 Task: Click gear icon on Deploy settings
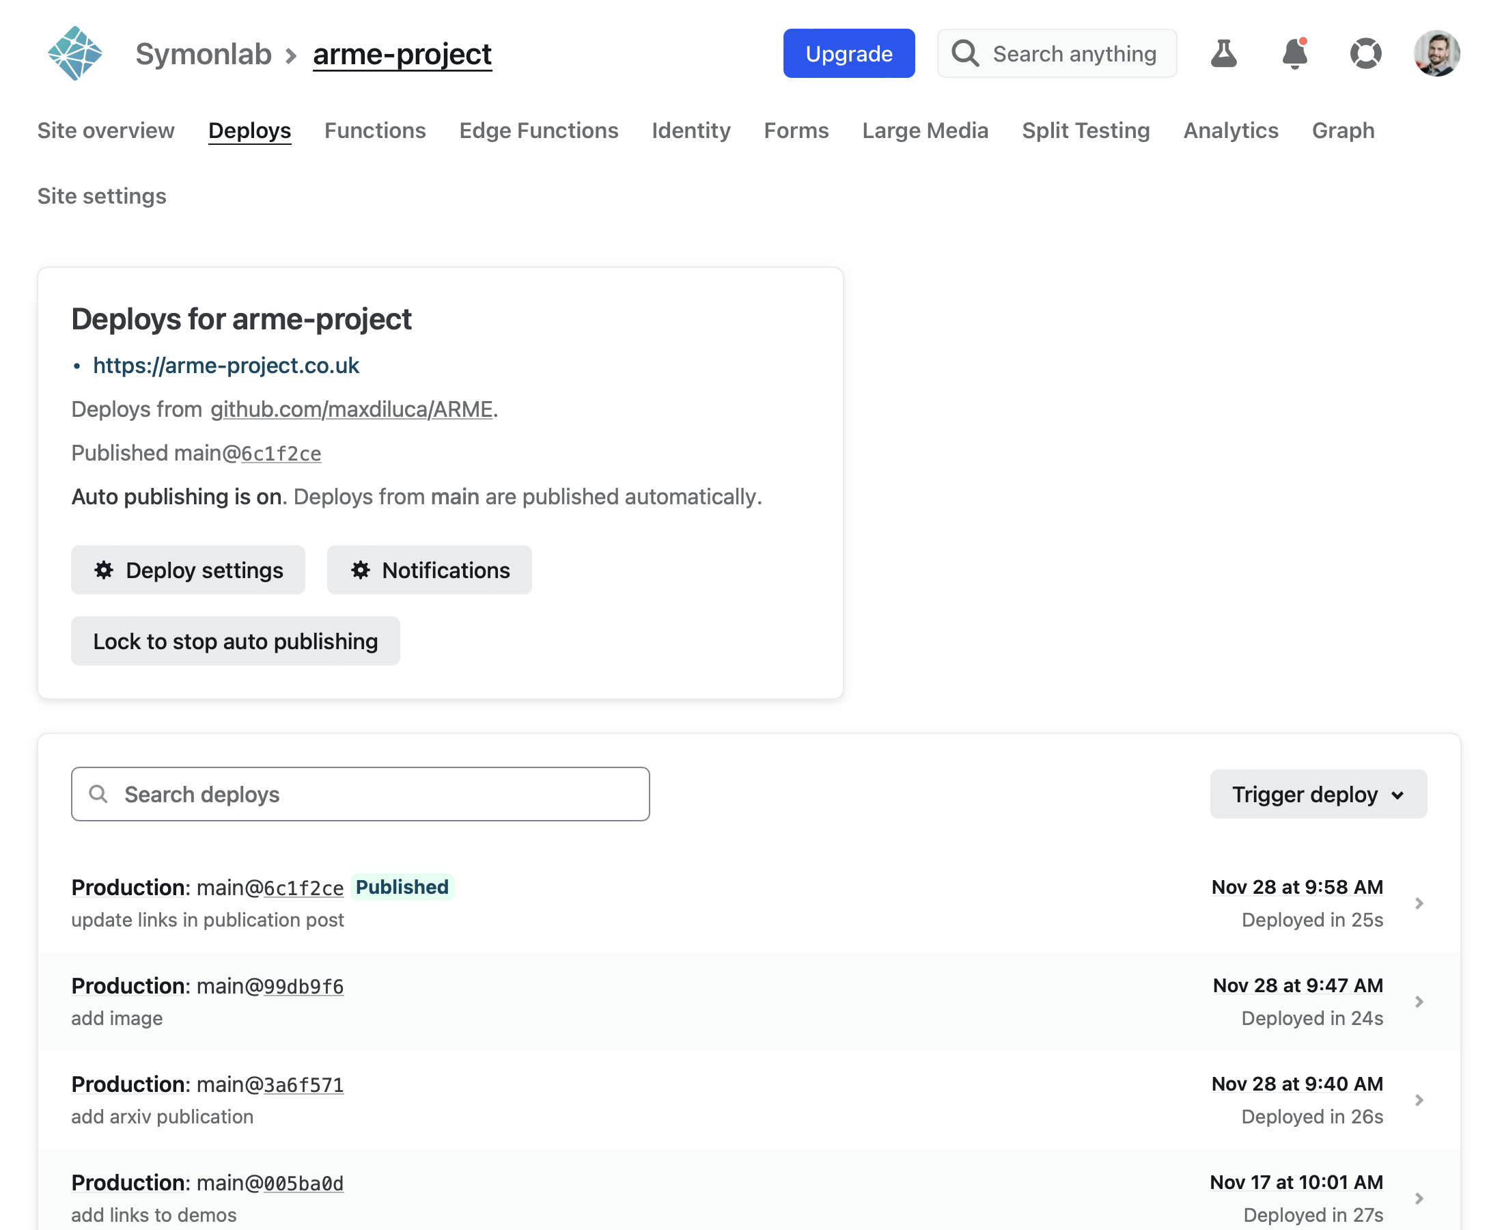click(x=104, y=570)
